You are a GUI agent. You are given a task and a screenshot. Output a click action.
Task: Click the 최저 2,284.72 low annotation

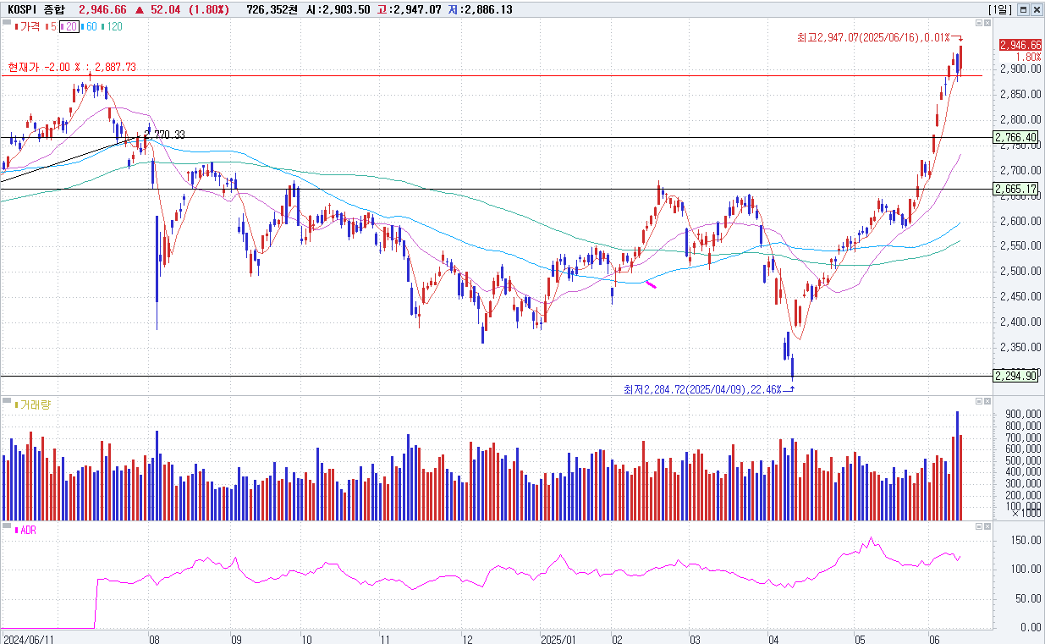pos(709,389)
